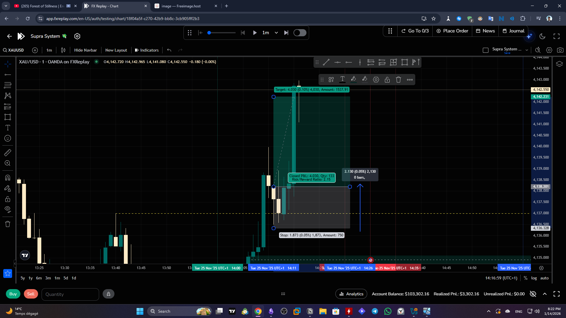Tick the checkbox beside the Supra System layout

click(485, 50)
